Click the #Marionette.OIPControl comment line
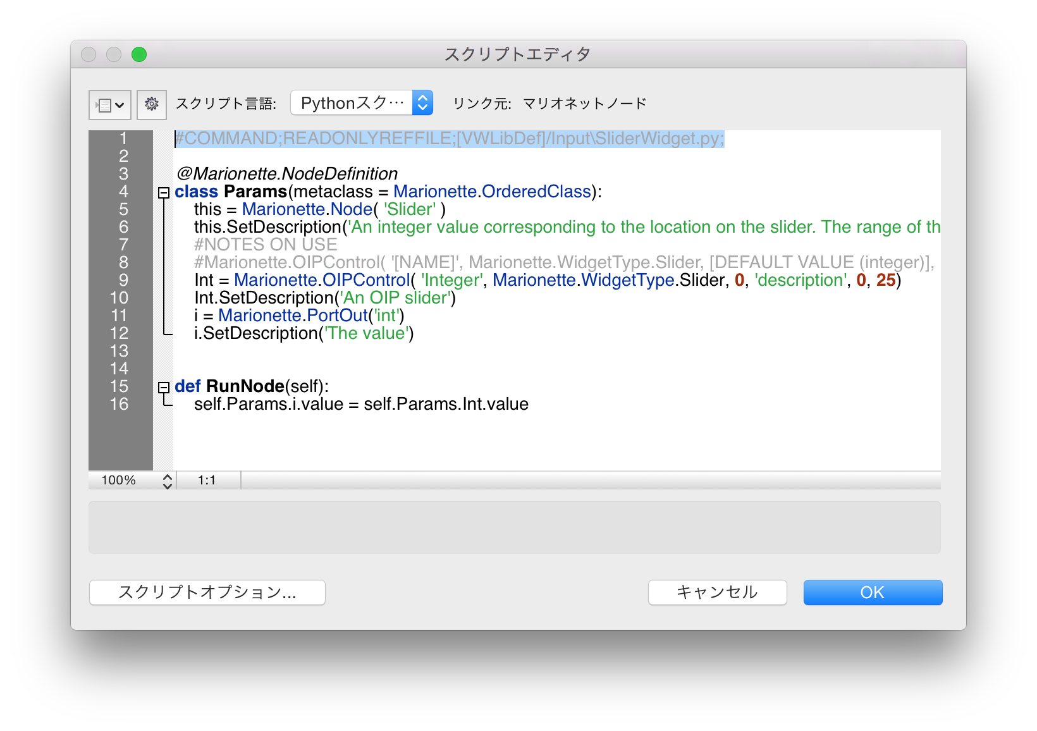 [565, 262]
